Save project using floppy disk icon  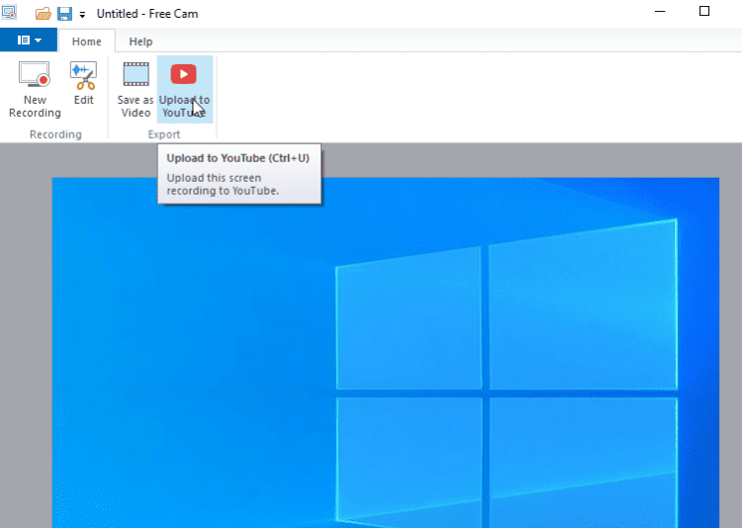coord(65,13)
